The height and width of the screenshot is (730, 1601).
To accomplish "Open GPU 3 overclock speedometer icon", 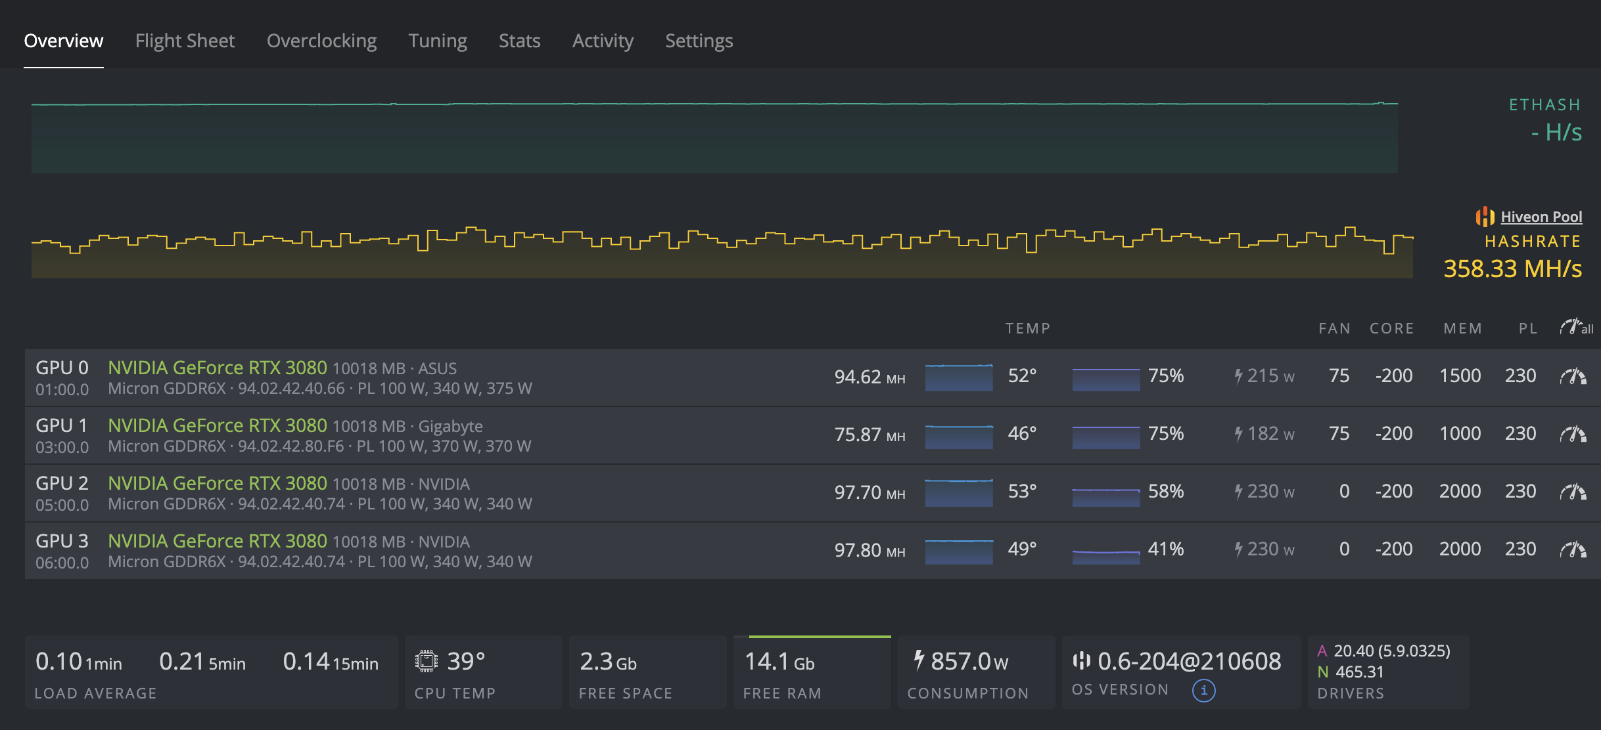I will [1573, 549].
